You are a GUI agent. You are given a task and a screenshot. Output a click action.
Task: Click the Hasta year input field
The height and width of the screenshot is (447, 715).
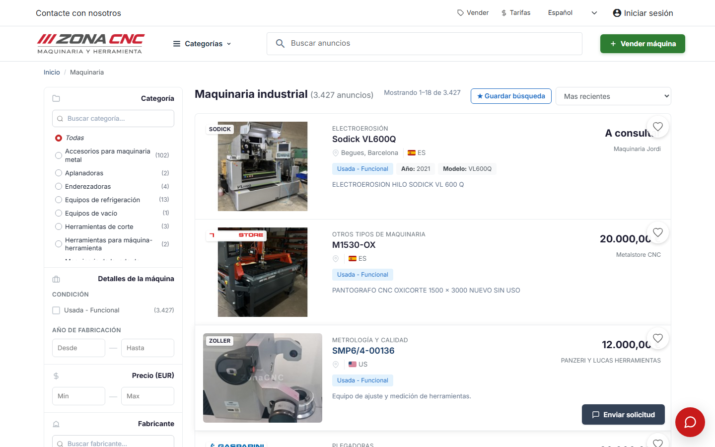(147, 348)
